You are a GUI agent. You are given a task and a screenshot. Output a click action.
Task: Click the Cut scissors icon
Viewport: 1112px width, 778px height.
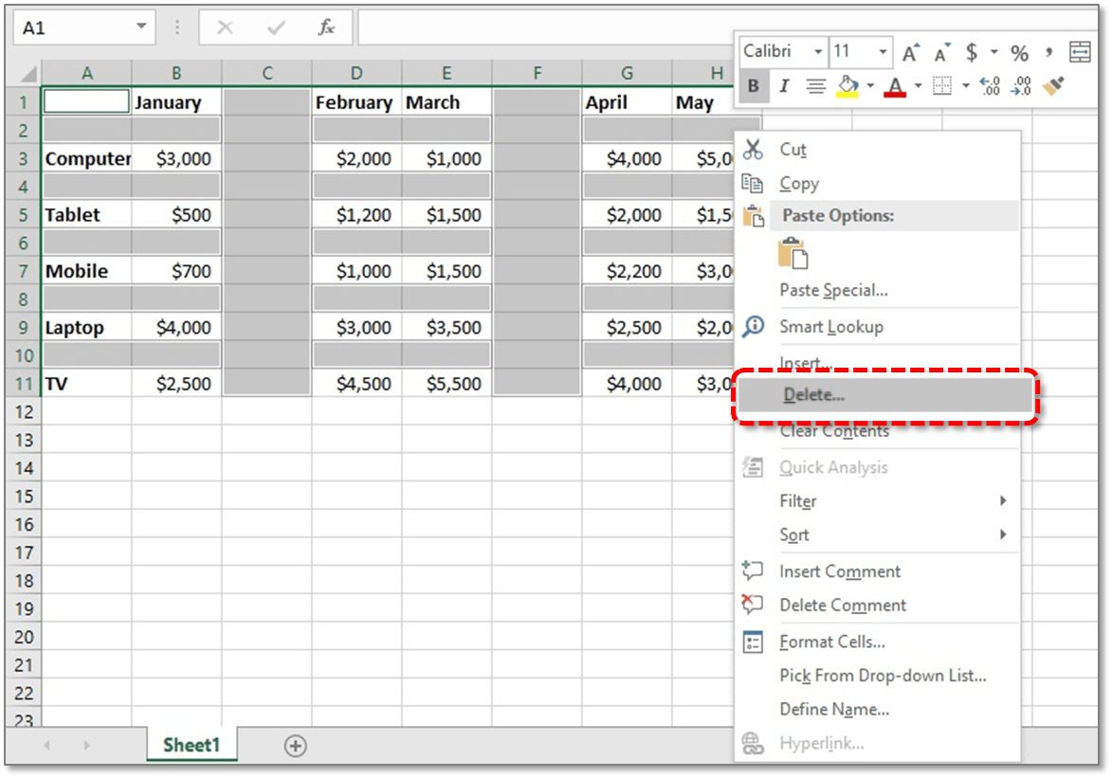753,150
